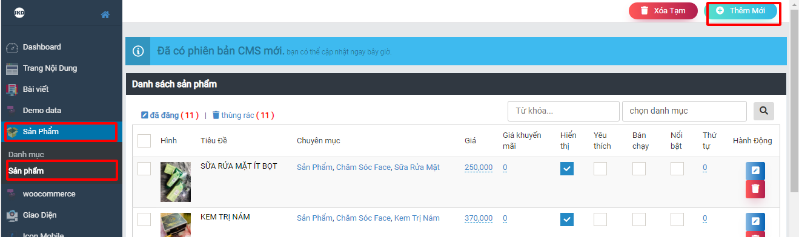Click Thứ tự value 0 for KEM TRỊ NÁM
The width and height of the screenshot is (799, 237).
[x=705, y=218]
